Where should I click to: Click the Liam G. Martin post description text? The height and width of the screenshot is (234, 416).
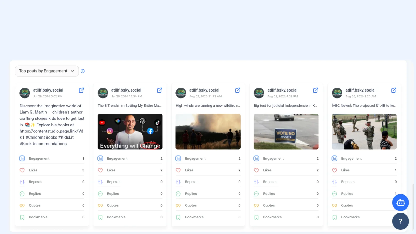click(x=52, y=125)
